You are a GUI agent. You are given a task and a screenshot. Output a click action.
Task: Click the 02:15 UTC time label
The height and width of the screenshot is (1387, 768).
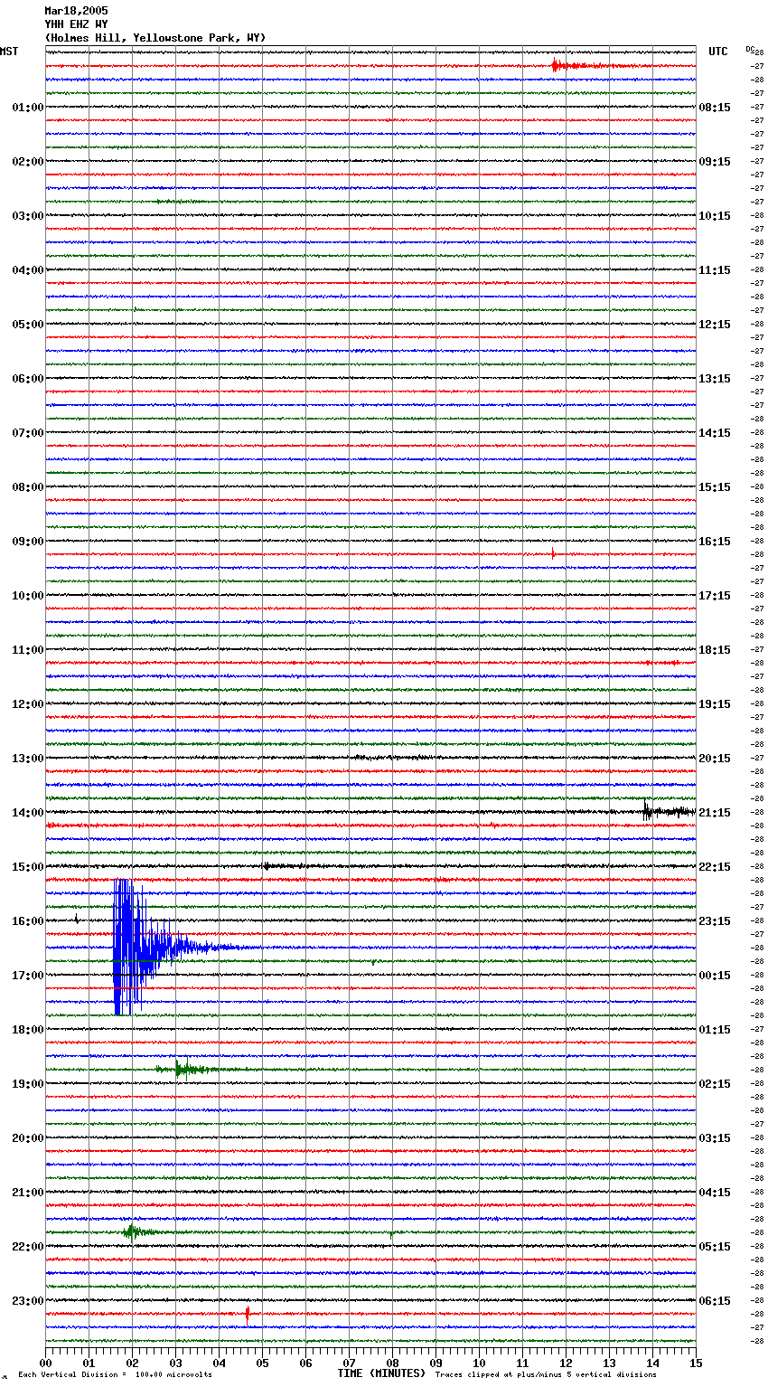coord(715,1084)
